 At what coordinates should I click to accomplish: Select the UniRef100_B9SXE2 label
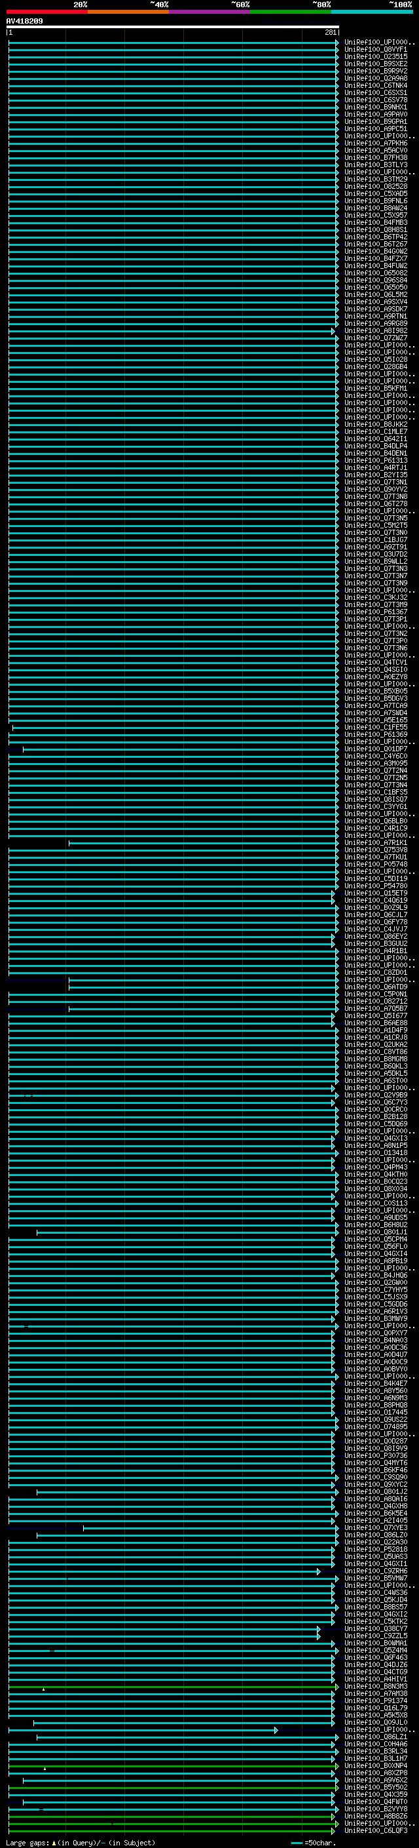pos(376,64)
